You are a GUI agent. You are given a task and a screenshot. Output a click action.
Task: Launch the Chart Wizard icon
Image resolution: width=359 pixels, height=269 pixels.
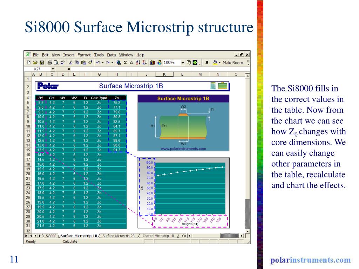pos(153,62)
